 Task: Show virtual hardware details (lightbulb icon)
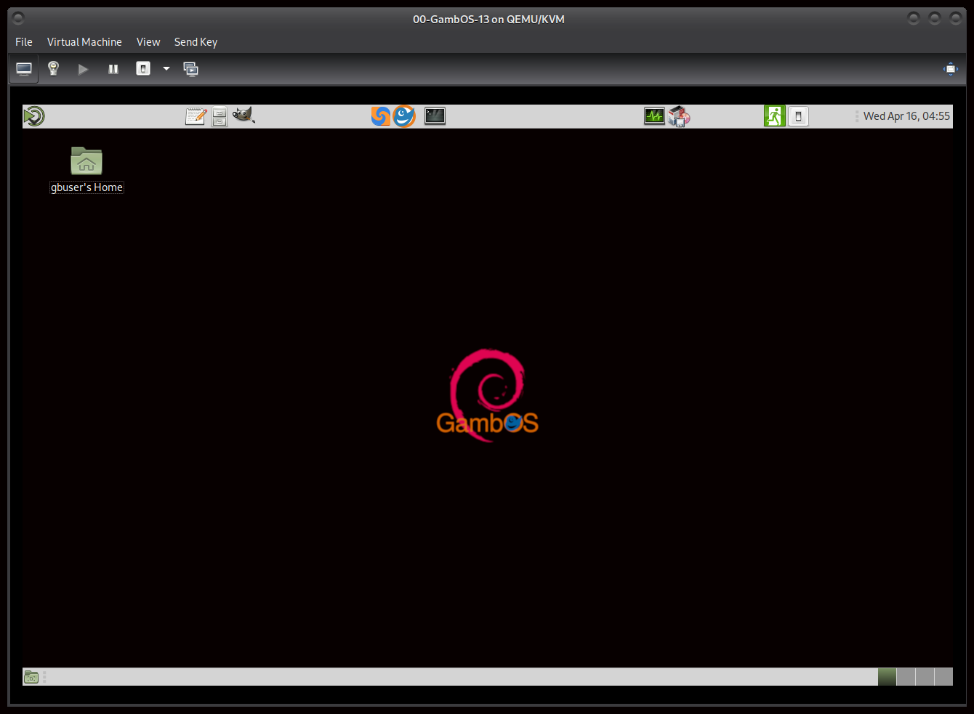[53, 69]
